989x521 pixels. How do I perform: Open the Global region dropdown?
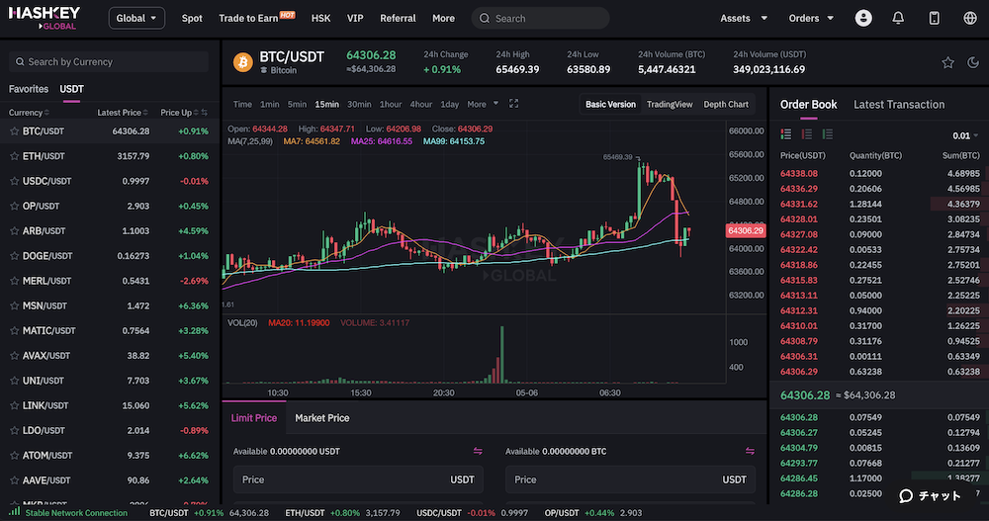pyautogui.click(x=136, y=18)
